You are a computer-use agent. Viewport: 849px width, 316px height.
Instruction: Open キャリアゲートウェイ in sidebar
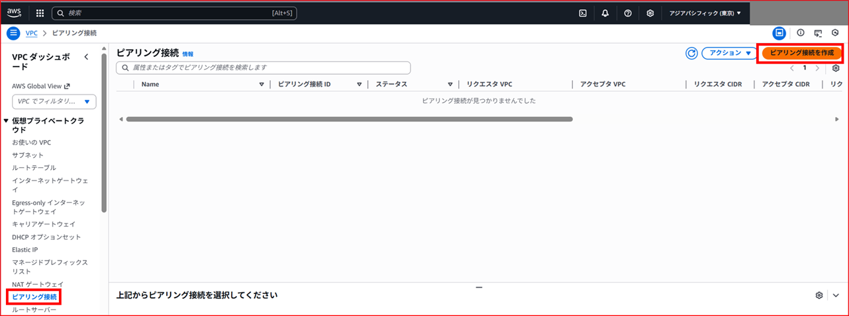click(x=44, y=224)
